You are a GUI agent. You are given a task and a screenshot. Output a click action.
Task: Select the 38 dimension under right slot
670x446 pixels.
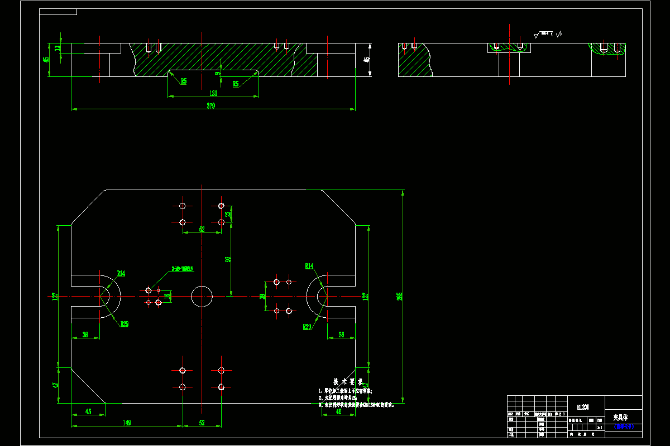(x=342, y=334)
